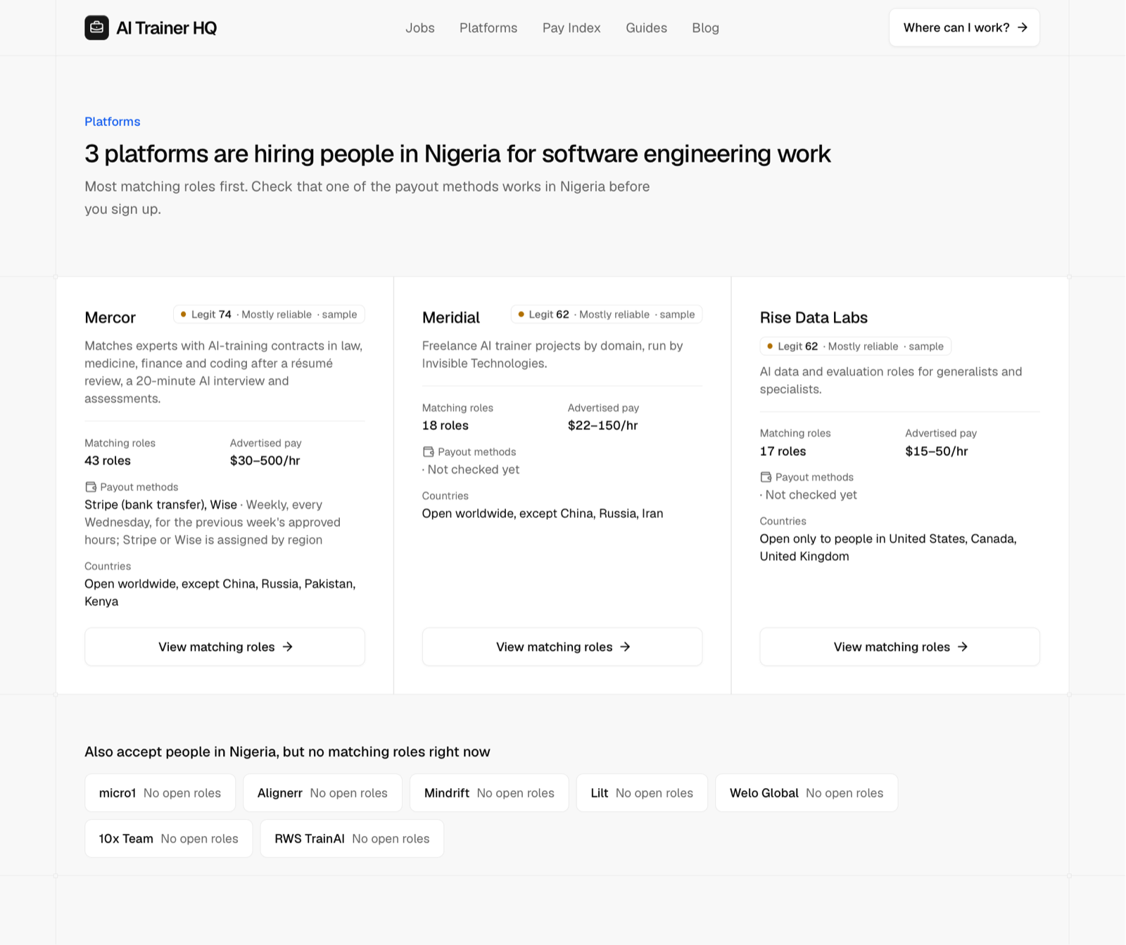This screenshot has width=1126, height=945.
Task: Open the Pay Index nav item
Action: [571, 27]
